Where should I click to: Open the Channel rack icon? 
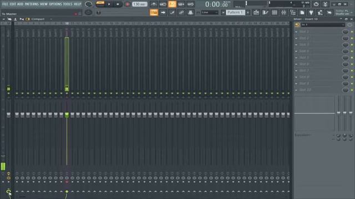pyautogui.click(x=275, y=12)
